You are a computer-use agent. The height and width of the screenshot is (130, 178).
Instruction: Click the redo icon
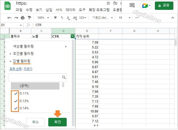(x=16, y=18)
